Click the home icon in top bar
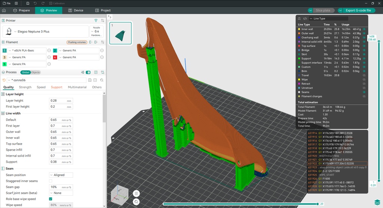The width and height of the screenshot is (383, 208). pos(4,10)
